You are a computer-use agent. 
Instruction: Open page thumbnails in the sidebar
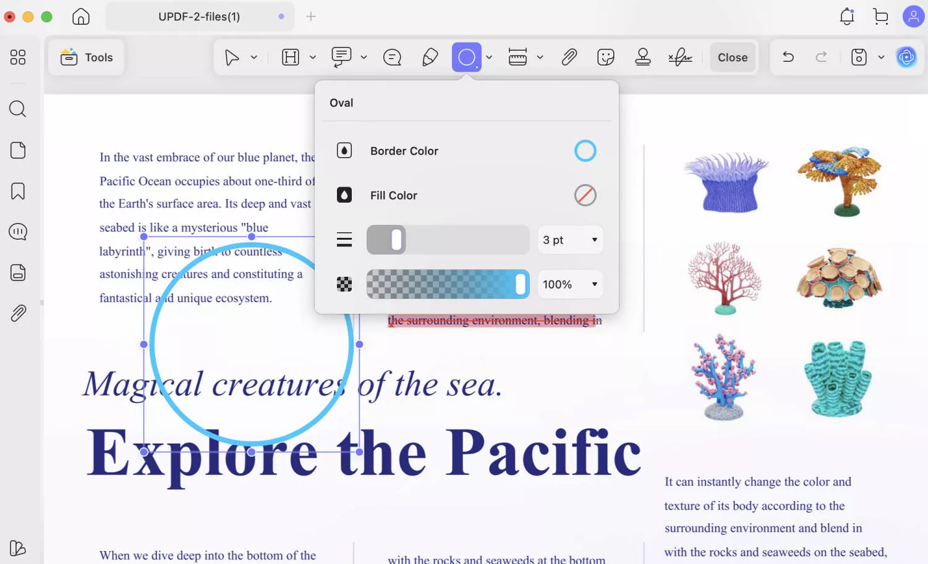point(17,150)
